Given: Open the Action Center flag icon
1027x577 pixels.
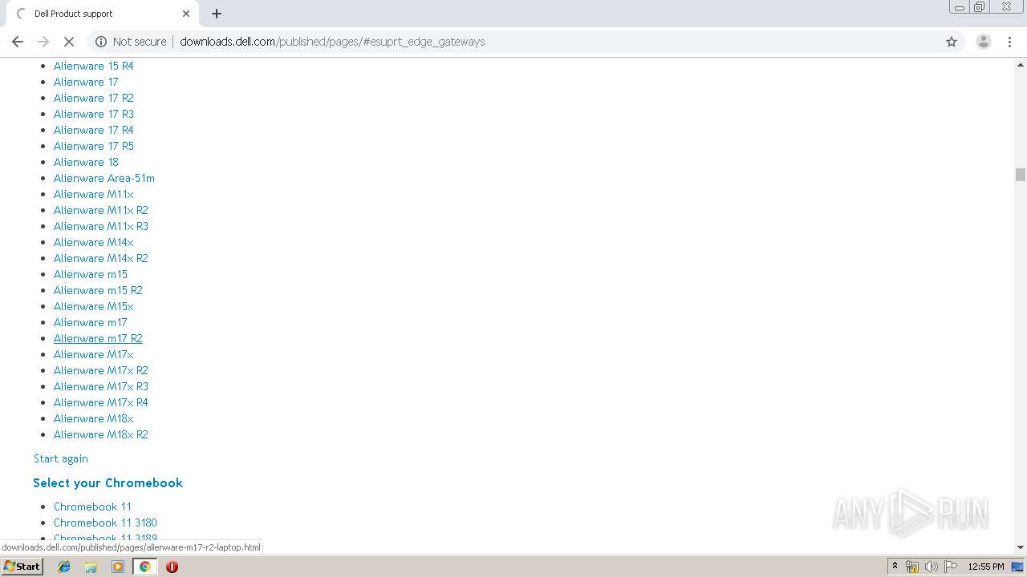Looking at the screenshot, I should (950, 567).
